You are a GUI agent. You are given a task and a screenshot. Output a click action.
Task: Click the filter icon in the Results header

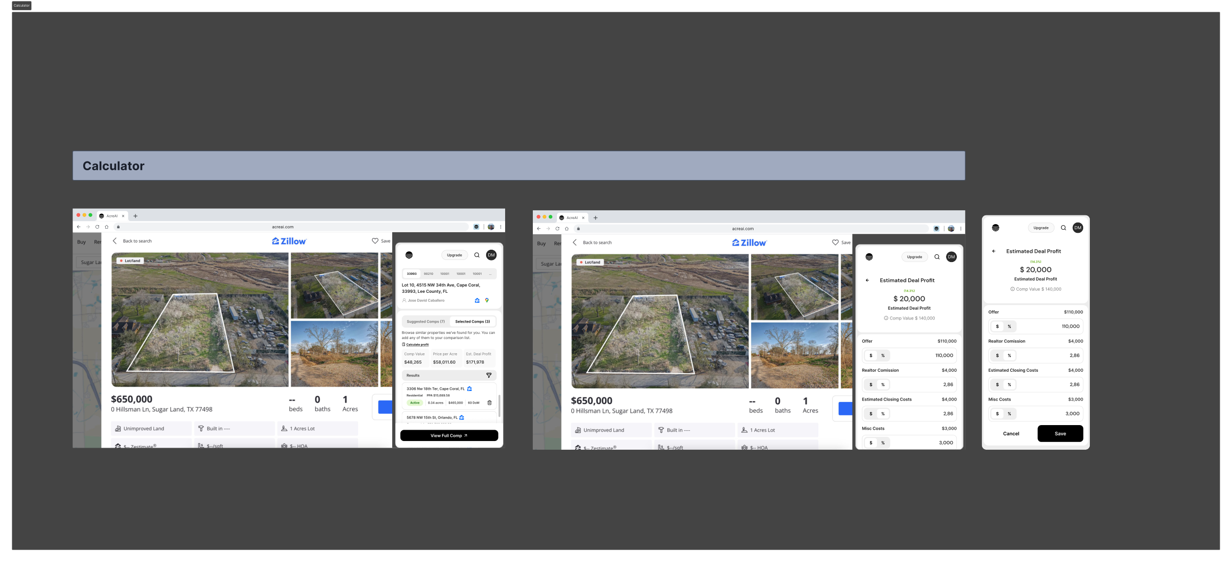coord(489,375)
